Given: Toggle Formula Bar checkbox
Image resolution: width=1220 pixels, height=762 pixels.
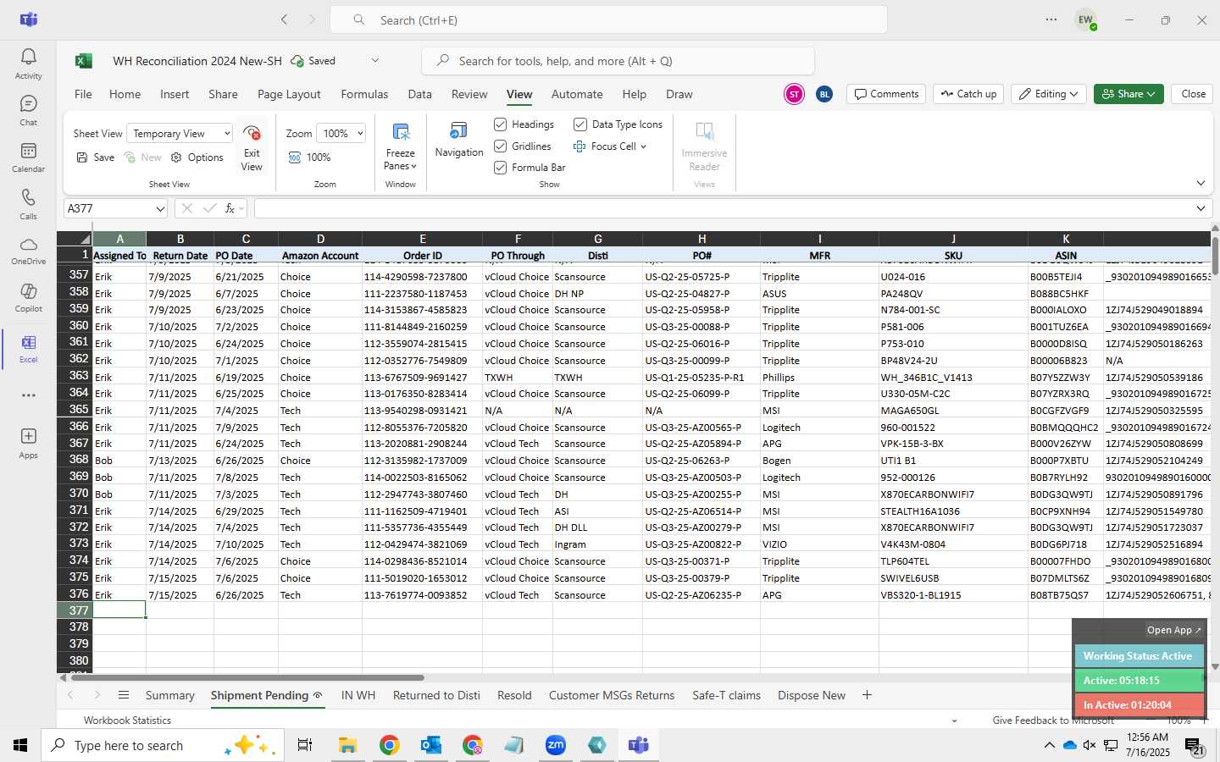Looking at the screenshot, I should tap(501, 168).
